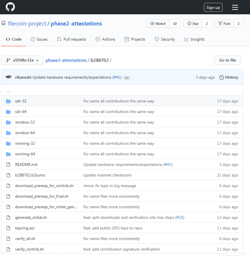Viewport: 250px width, 256px height.
Task: Open download_prereqs_for_initial_gen... file
Action: (x=46, y=207)
